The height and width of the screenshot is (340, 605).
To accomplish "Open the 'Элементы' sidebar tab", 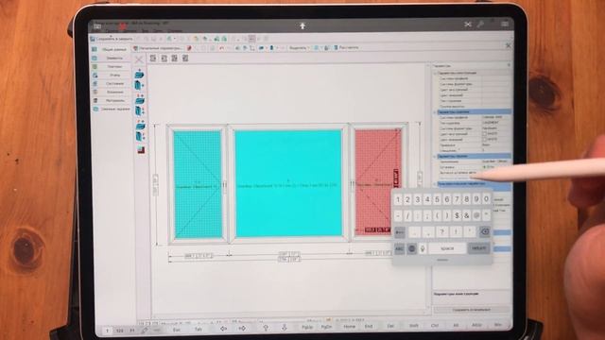I will (x=111, y=58).
